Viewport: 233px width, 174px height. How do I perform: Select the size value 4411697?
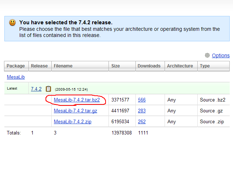[120, 111]
